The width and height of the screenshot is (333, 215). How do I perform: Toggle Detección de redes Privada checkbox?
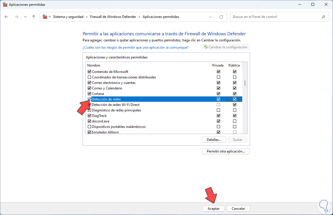click(x=219, y=99)
